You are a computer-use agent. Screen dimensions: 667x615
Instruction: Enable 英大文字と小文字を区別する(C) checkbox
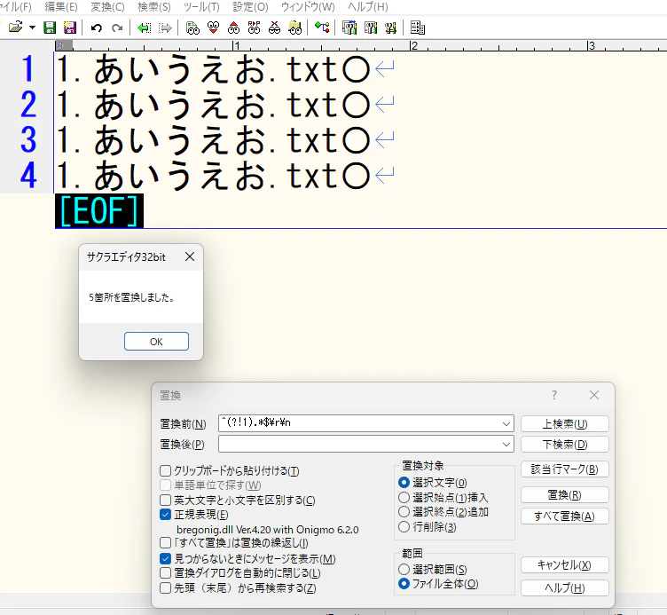[165, 500]
